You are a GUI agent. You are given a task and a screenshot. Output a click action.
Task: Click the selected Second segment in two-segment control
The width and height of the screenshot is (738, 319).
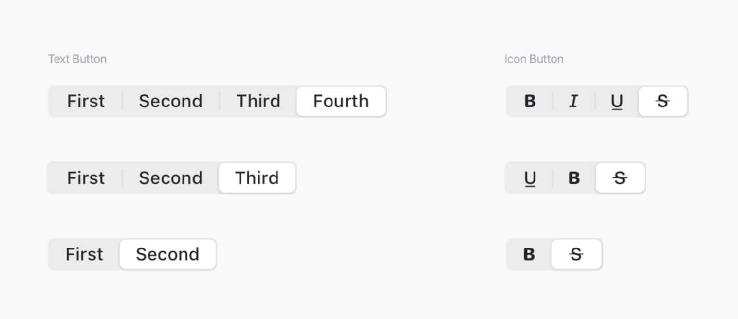[167, 254]
